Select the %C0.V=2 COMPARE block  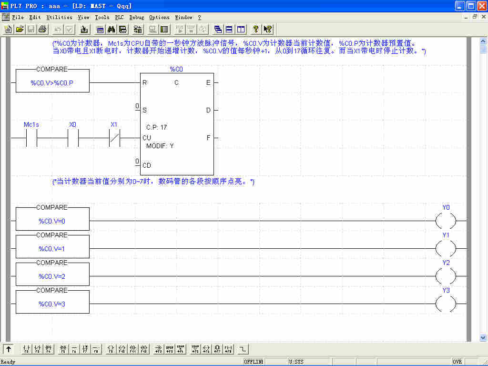coord(52,276)
